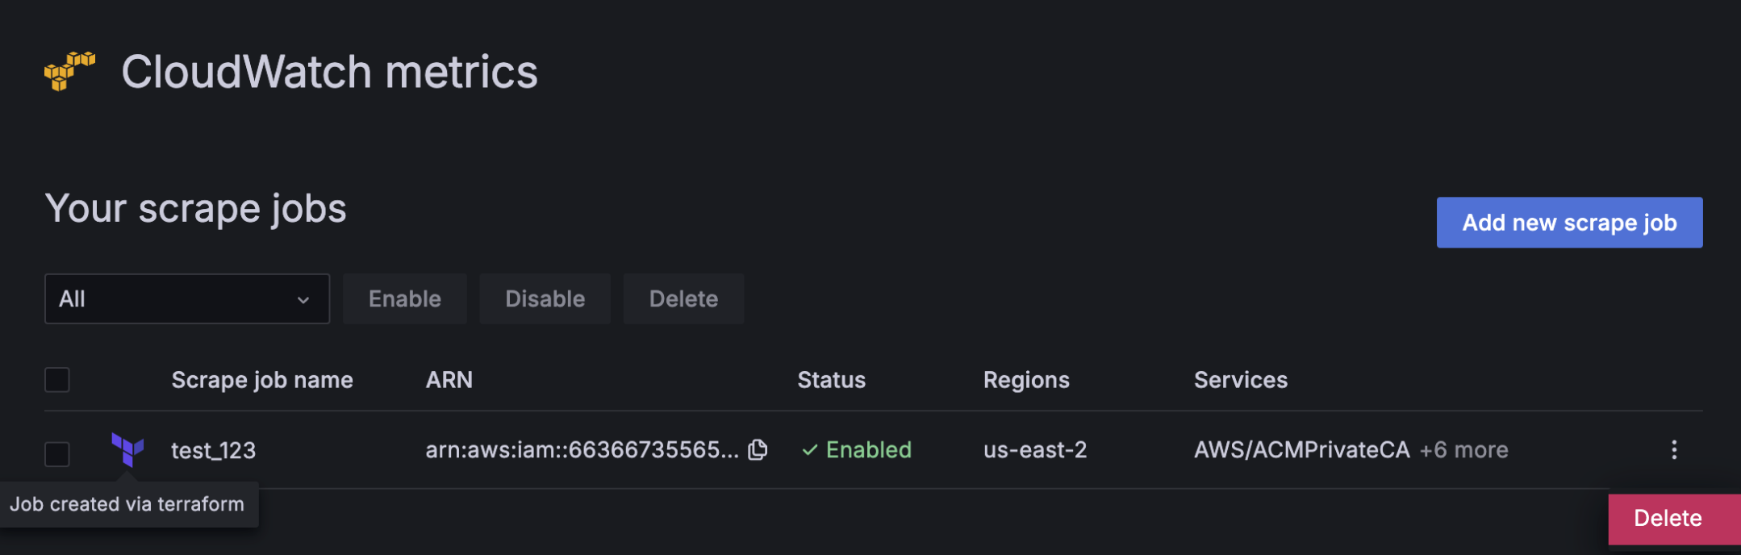The height and width of the screenshot is (555, 1741).
Task: Expand the +6 more services list
Action: (1463, 450)
